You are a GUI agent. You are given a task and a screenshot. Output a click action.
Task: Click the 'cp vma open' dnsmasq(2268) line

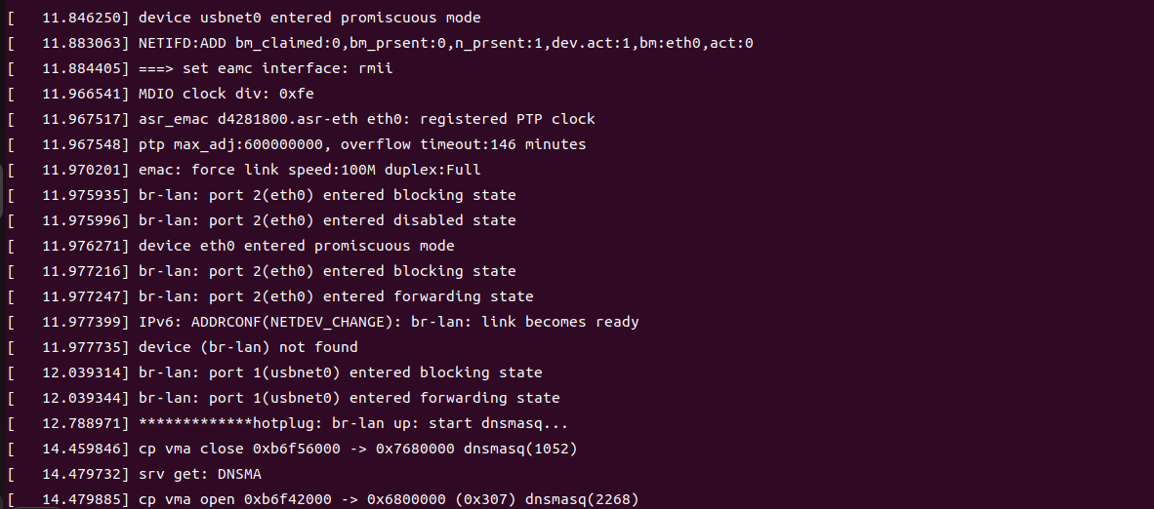click(x=389, y=499)
